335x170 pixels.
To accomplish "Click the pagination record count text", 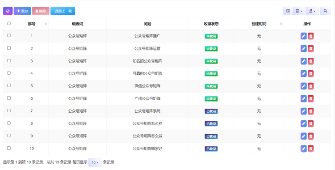I will point(37,162).
